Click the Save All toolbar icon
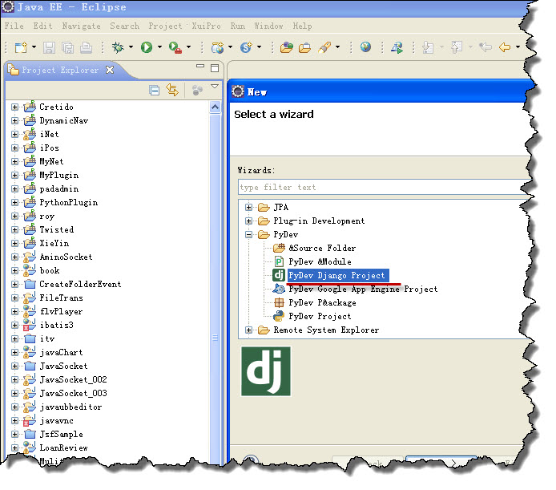 click(67, 47)
